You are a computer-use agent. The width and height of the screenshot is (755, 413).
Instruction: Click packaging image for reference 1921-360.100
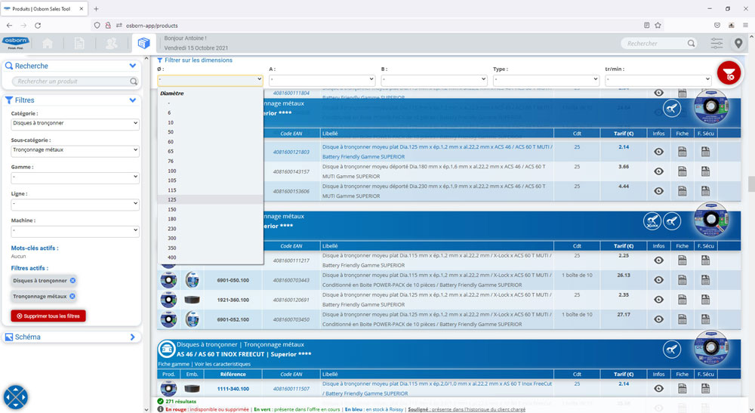192,300
